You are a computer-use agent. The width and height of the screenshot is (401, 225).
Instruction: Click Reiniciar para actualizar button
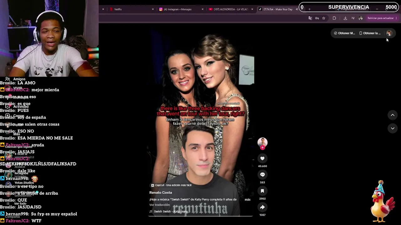pos(380,18)
